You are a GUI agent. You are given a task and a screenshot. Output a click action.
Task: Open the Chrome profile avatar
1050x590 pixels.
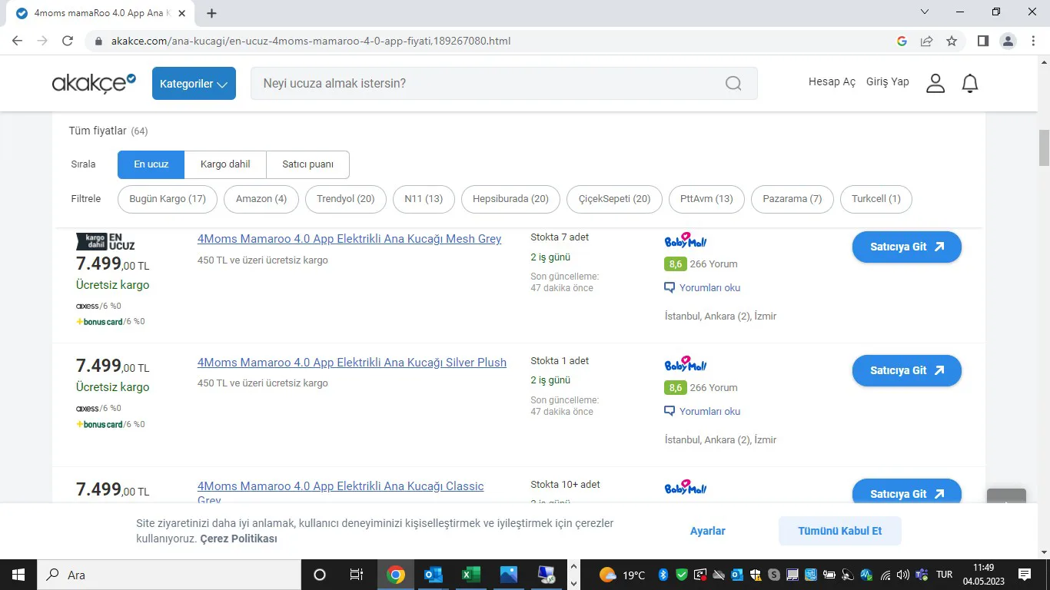click(1008, 41)
